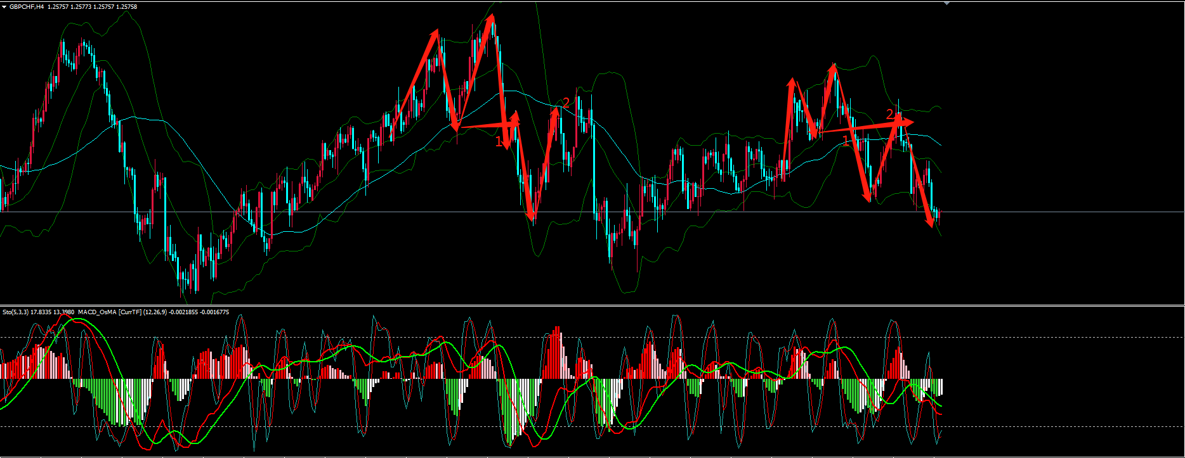Select upper dashed level in indicator window
The width and height of the screenshot is (1185, 458).
coord(1047,337)
